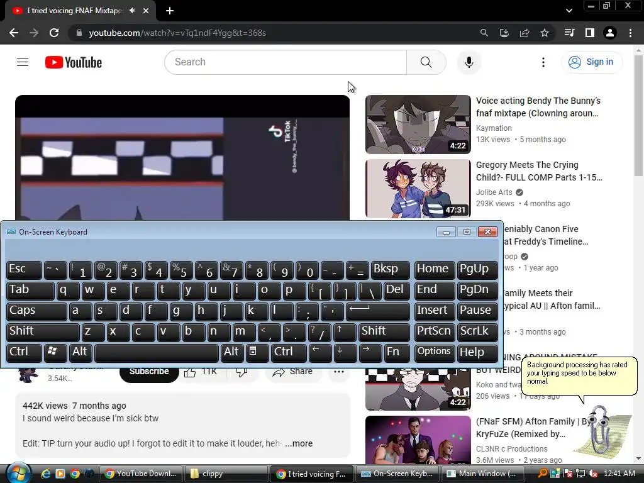Switch to I tried voicing F... taskbar item

point(311,474)
